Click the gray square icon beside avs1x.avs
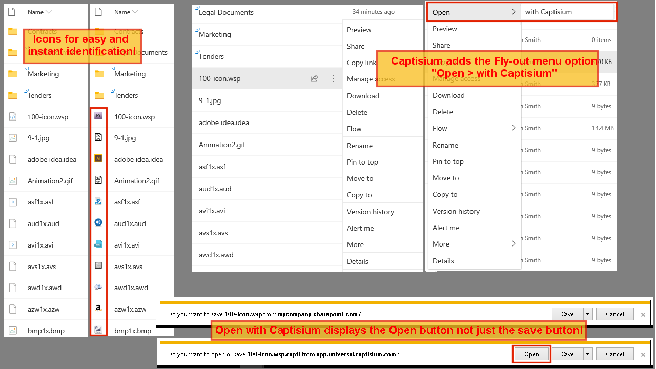Viewport: 656px width, 369px height. tap(99, 265)
